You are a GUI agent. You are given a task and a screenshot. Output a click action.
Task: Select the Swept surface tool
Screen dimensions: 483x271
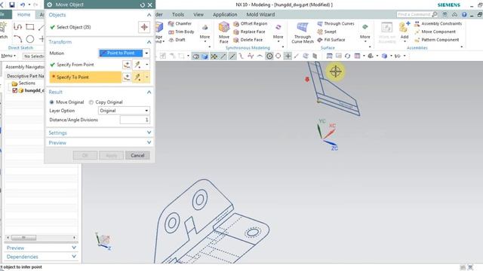click(327, 32)
